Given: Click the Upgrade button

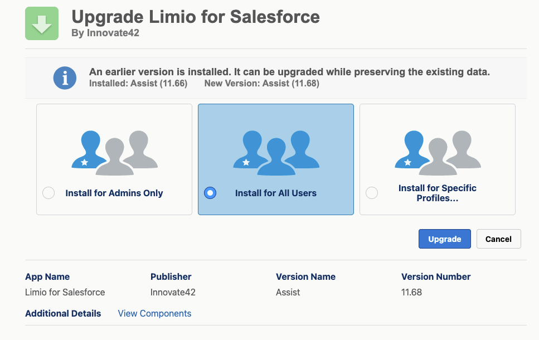Looking at the screenshot, I should point(444,239).
